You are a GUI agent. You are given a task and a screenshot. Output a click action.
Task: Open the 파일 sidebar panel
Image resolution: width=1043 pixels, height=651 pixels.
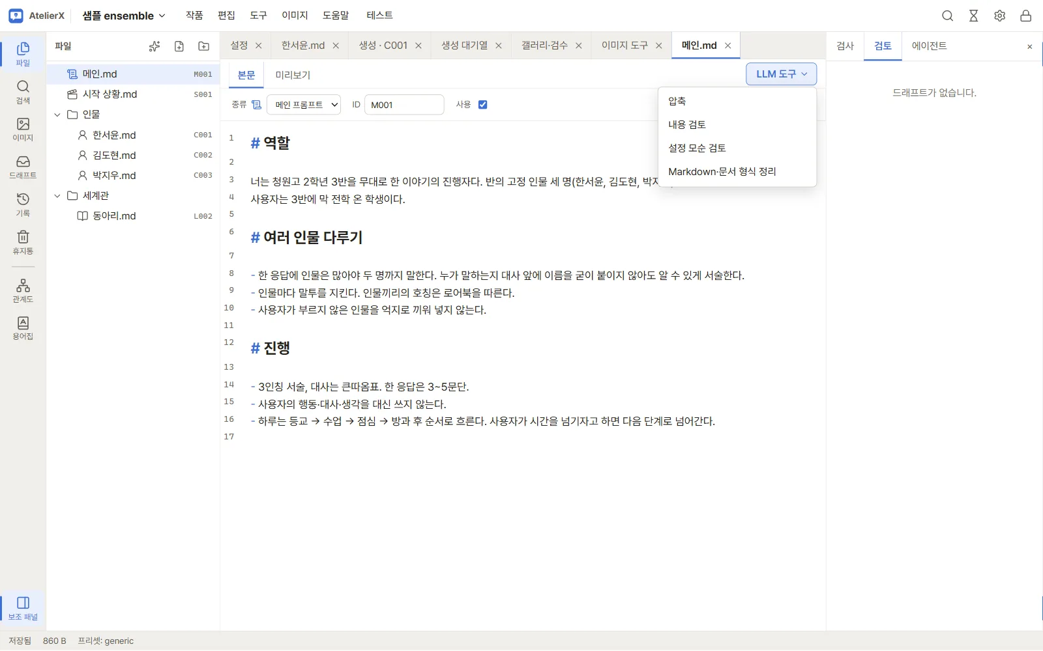(23, 54)
